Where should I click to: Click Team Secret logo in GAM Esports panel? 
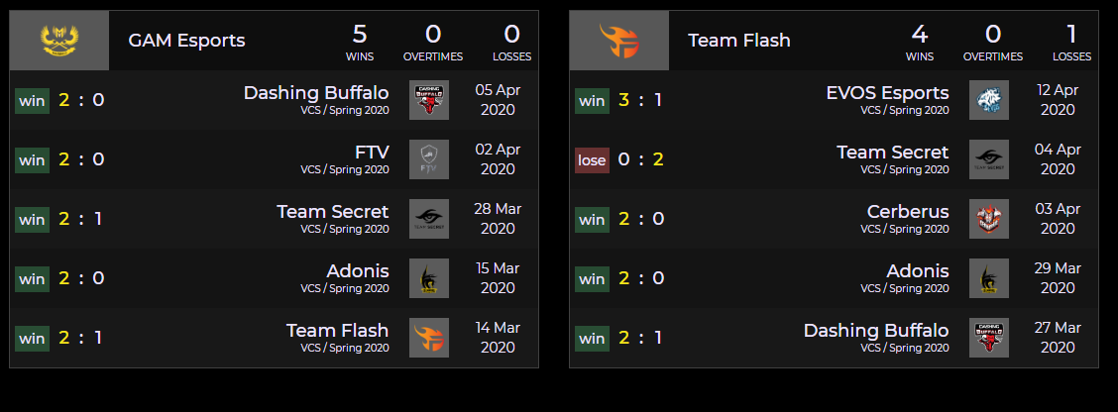pyautogui.click(x=429, y=219)
